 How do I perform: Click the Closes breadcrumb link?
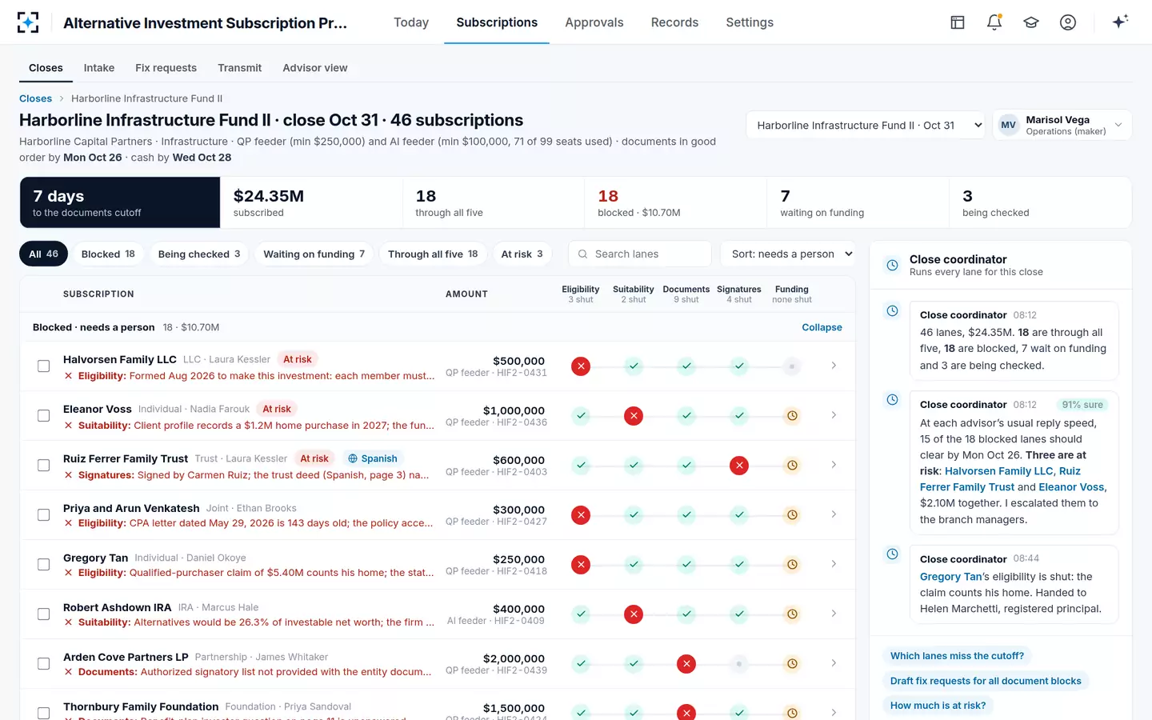(35, 98)
